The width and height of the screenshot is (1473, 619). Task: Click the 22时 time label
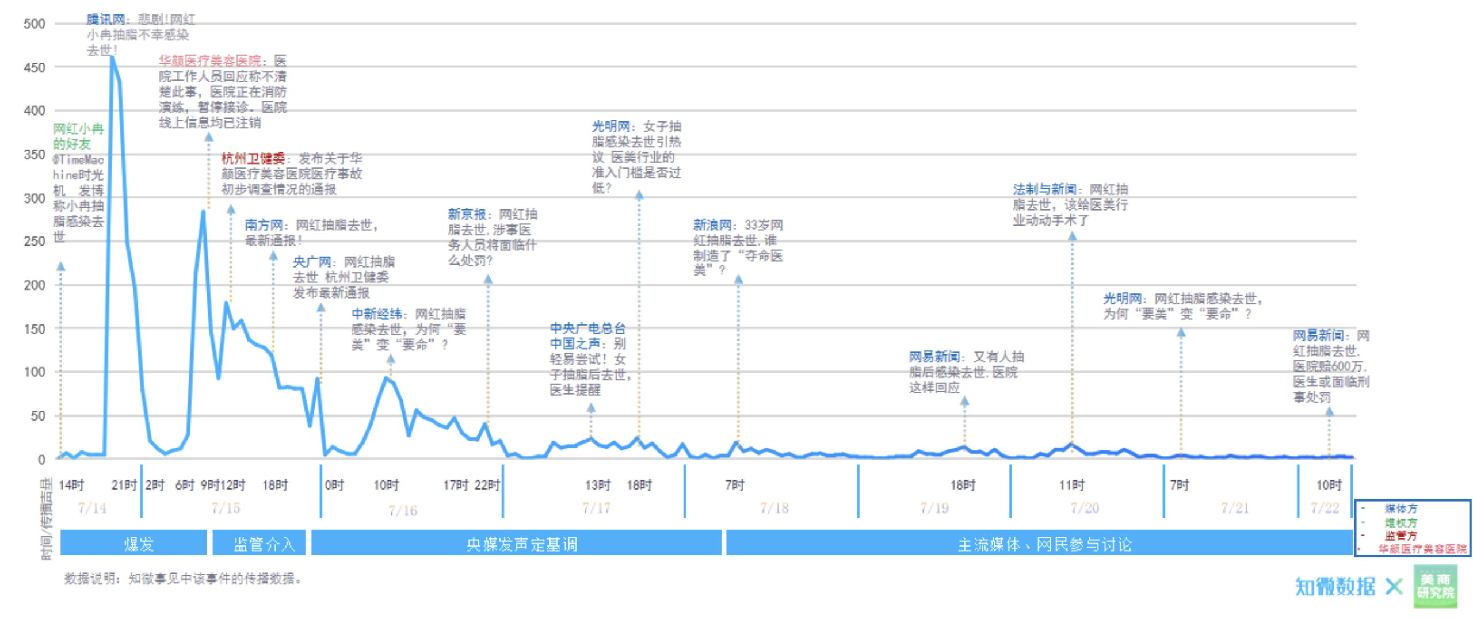pyautogui.click(x=487, y=485)
